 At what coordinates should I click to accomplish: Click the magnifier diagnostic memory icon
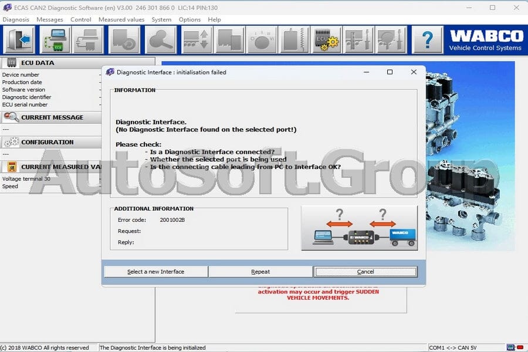pyautogui.click(x=161, y=40)
